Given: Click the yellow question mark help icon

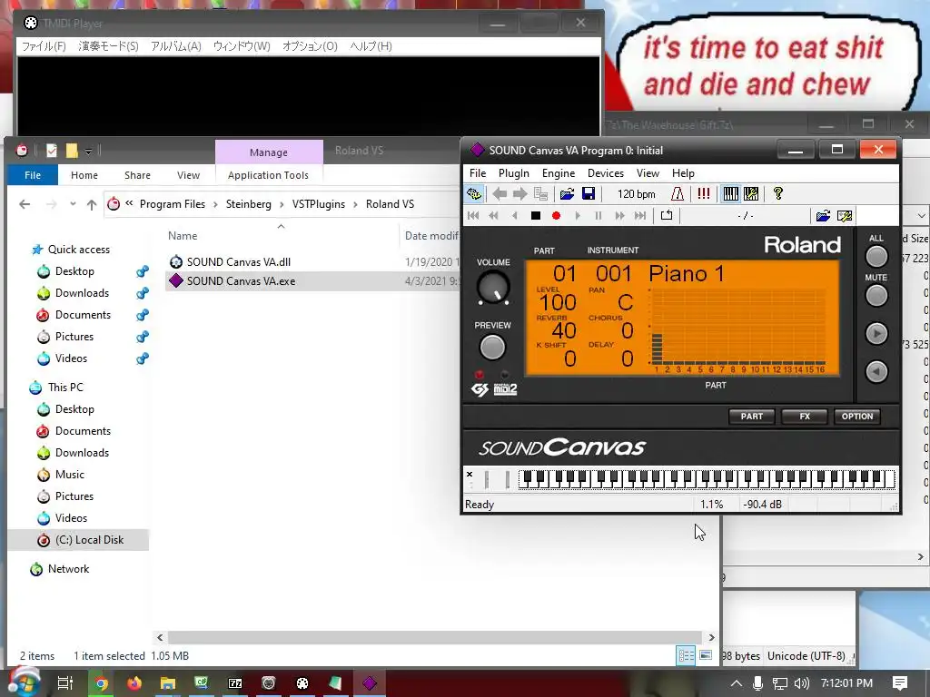Looking at the screenshot, I should [x=777, y=194].
